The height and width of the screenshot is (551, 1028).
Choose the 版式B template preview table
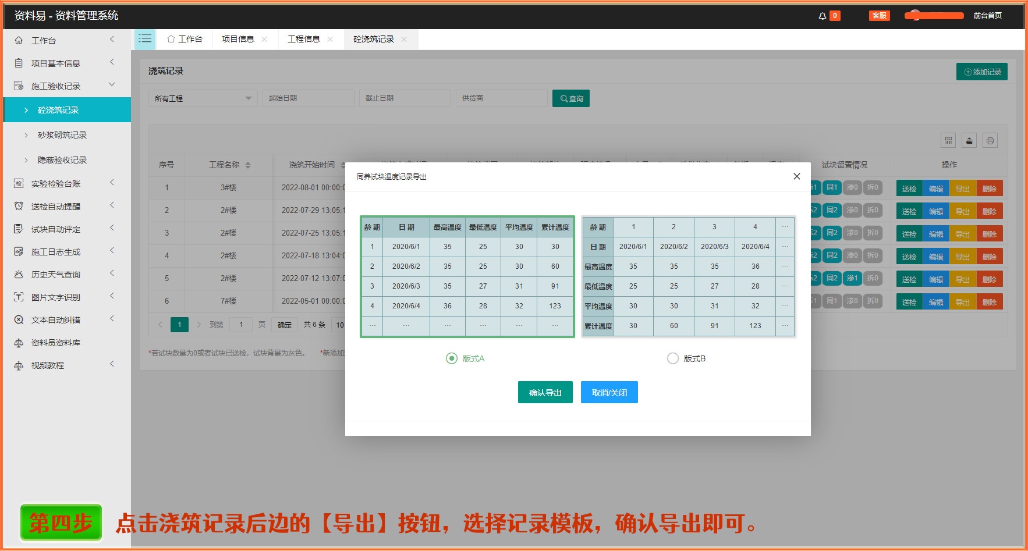[689, 276]
